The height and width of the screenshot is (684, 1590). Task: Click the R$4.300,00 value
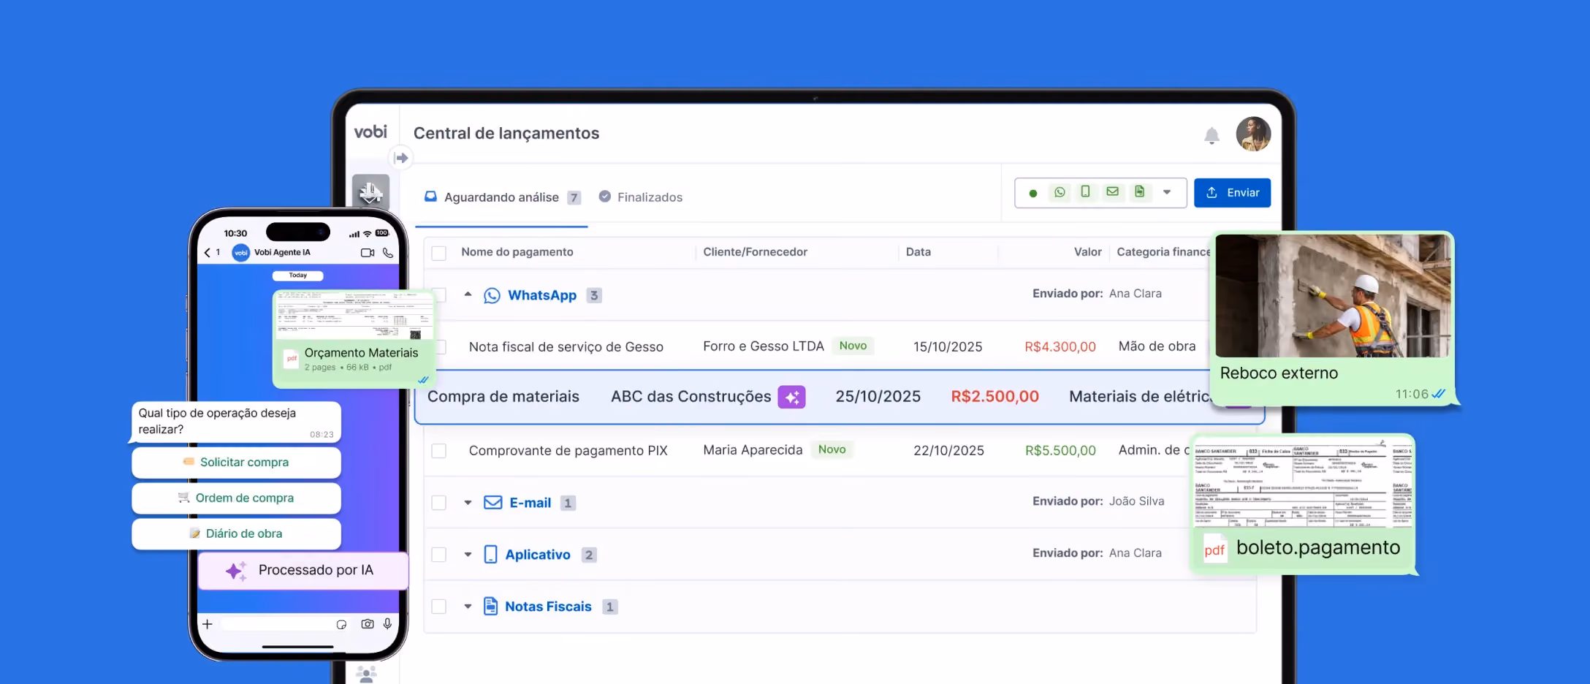pyautogui.click(x=1060, y=347)
